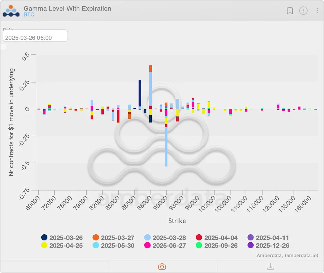Toggle the 2025-04-11 legend series
The height and width of the screenshot is (273, 324).
click(x=268, y=238)
